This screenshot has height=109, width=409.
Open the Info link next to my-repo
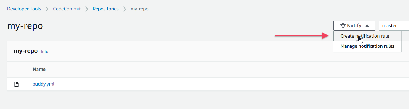(45, 51)
